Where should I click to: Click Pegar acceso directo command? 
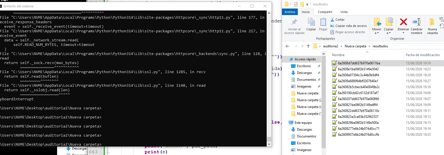point(348,32)
